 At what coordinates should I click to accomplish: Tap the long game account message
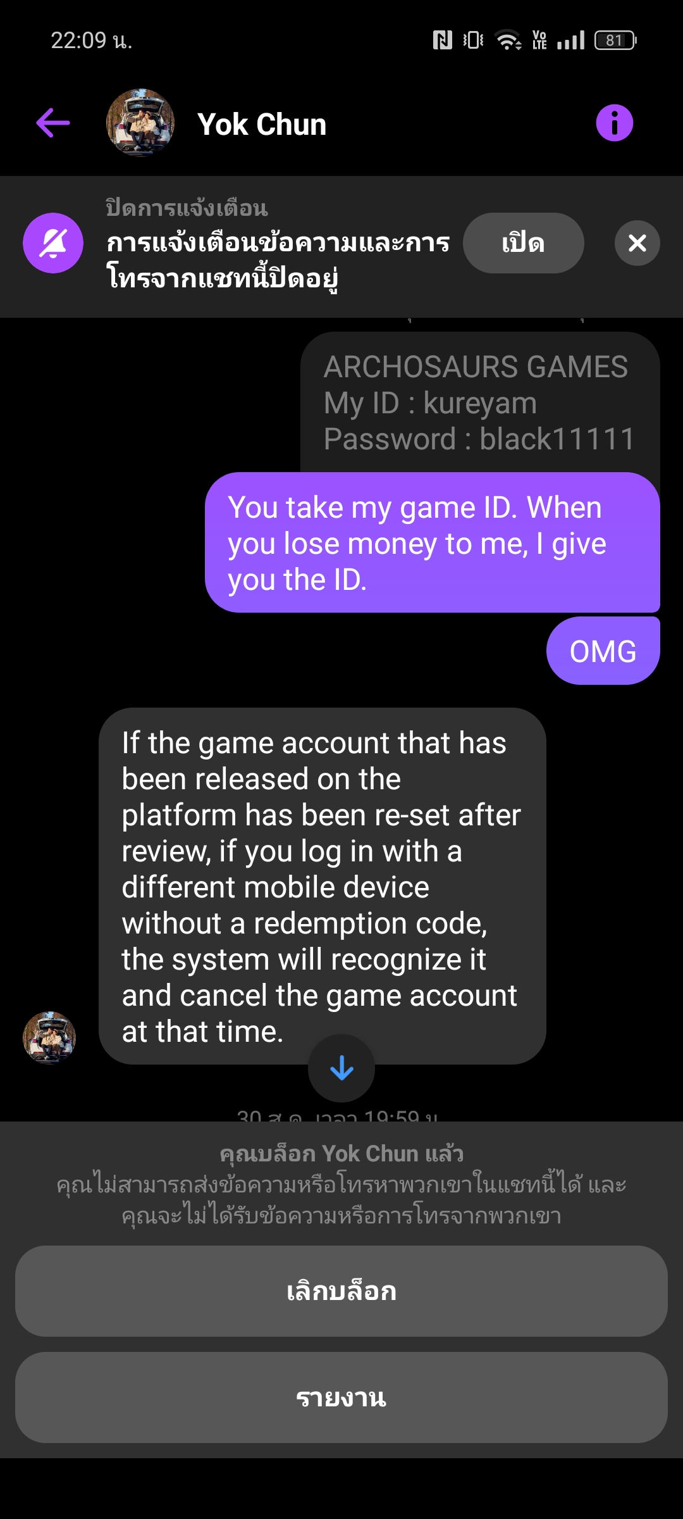[x=323, y=886]
